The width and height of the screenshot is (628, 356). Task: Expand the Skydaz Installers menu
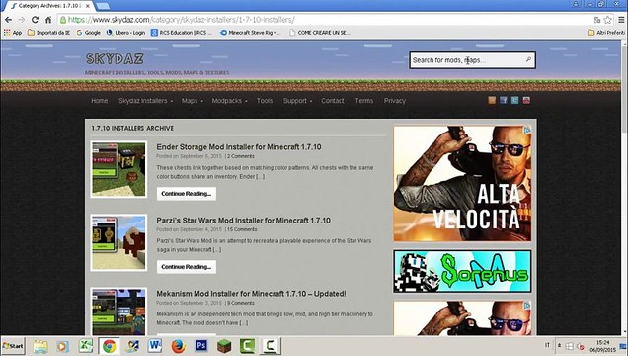[146, 101]
